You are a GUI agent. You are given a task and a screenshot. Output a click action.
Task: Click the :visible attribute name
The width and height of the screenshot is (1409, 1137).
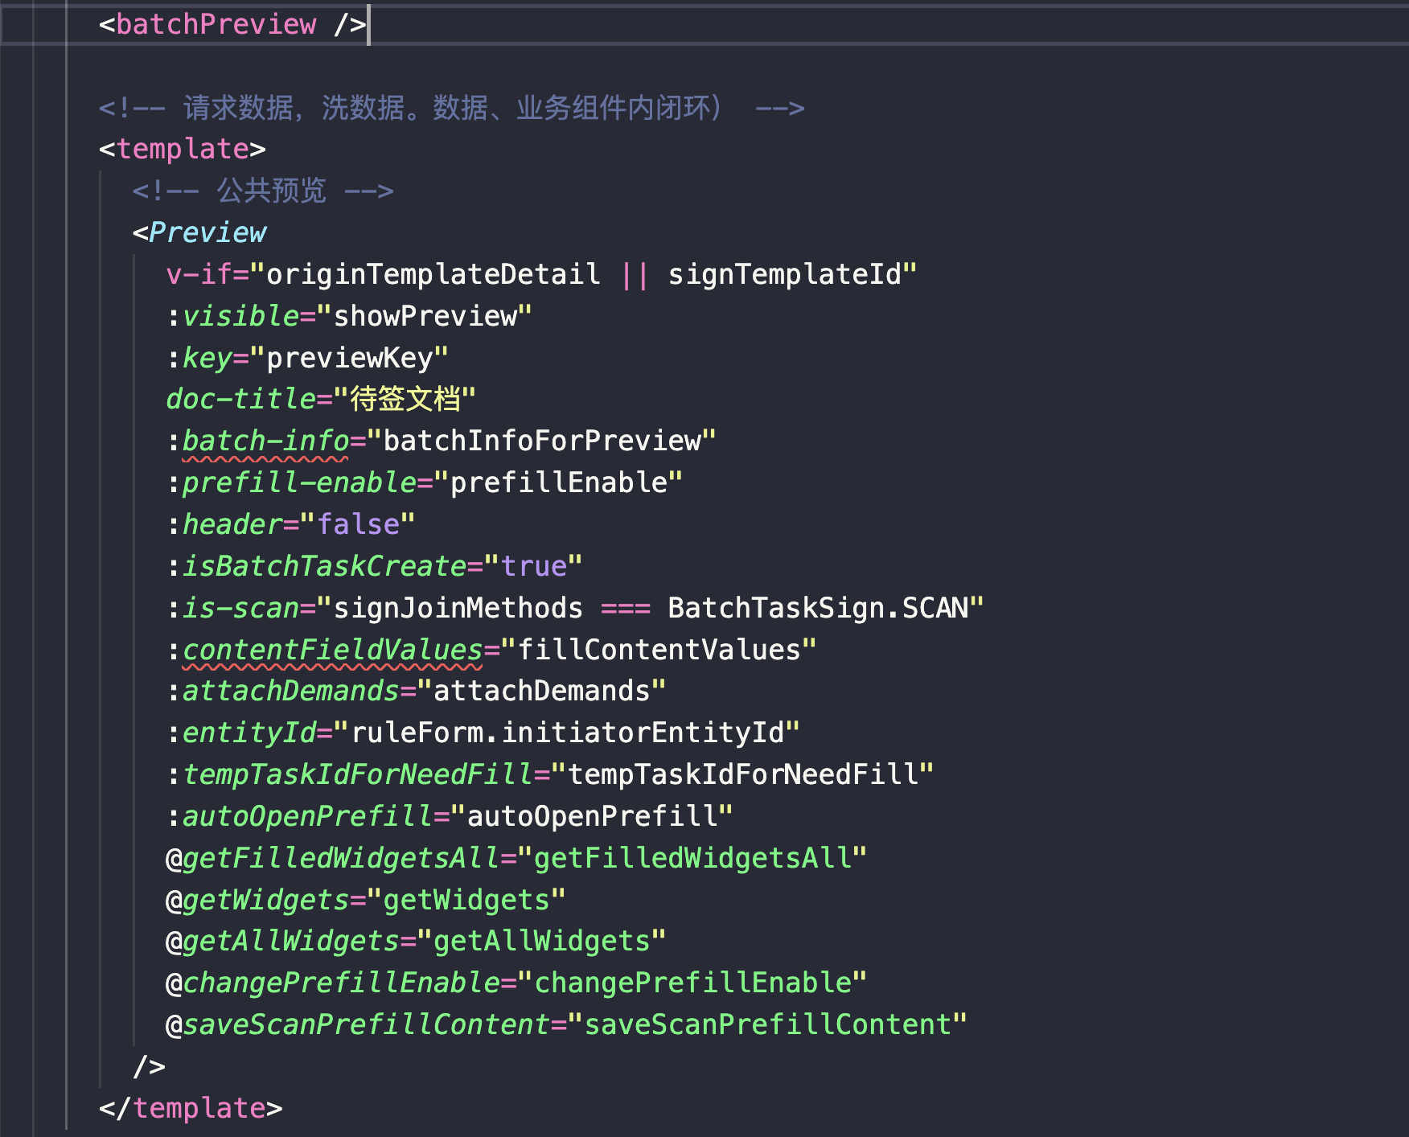(x=232, y=316)
